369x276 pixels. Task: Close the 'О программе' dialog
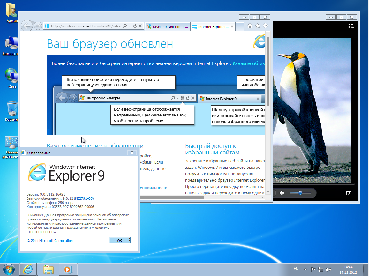[x=132, y=153]
